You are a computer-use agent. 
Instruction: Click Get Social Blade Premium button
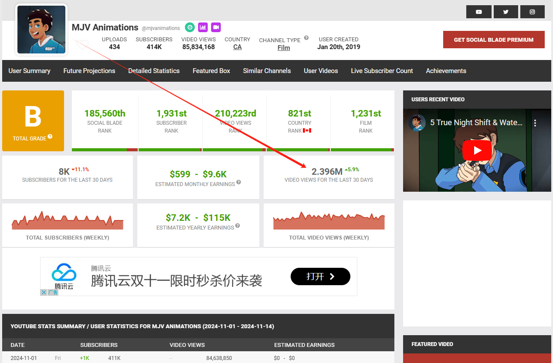pos(494,40)
